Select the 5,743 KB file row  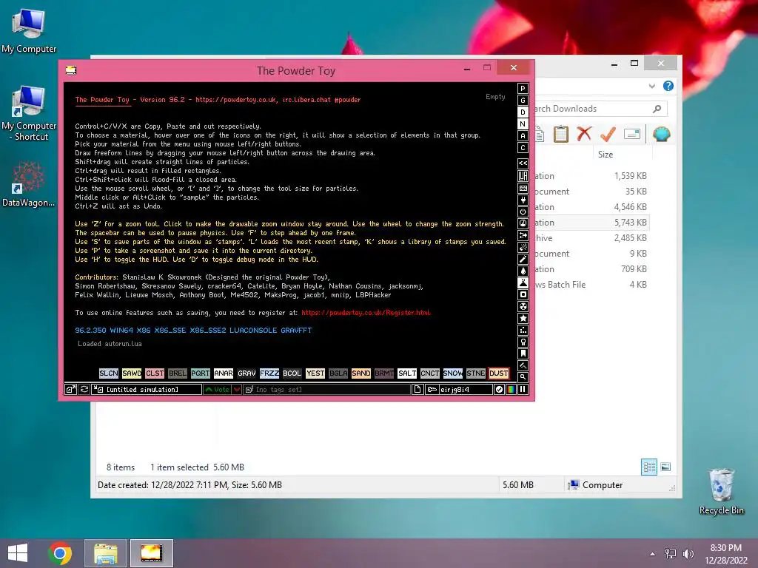[591, 223]
